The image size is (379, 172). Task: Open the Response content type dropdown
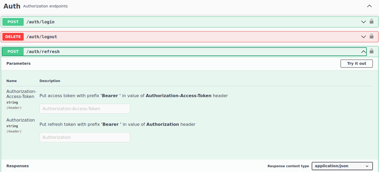coord(342,166)
